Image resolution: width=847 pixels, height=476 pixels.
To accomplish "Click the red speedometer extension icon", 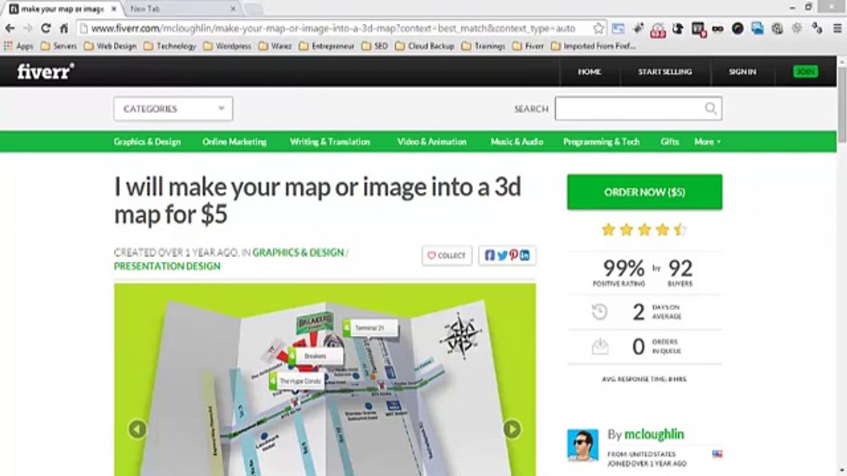I will point(658,28).
